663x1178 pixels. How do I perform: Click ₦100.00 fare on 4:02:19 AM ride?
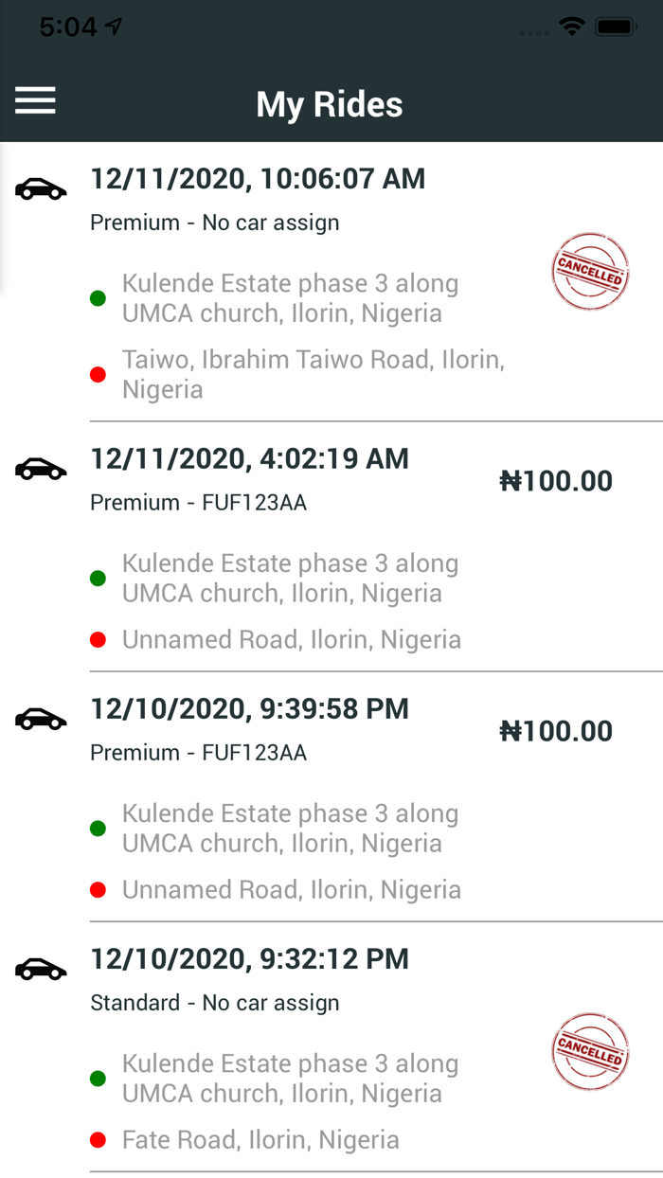pos(556,481)
